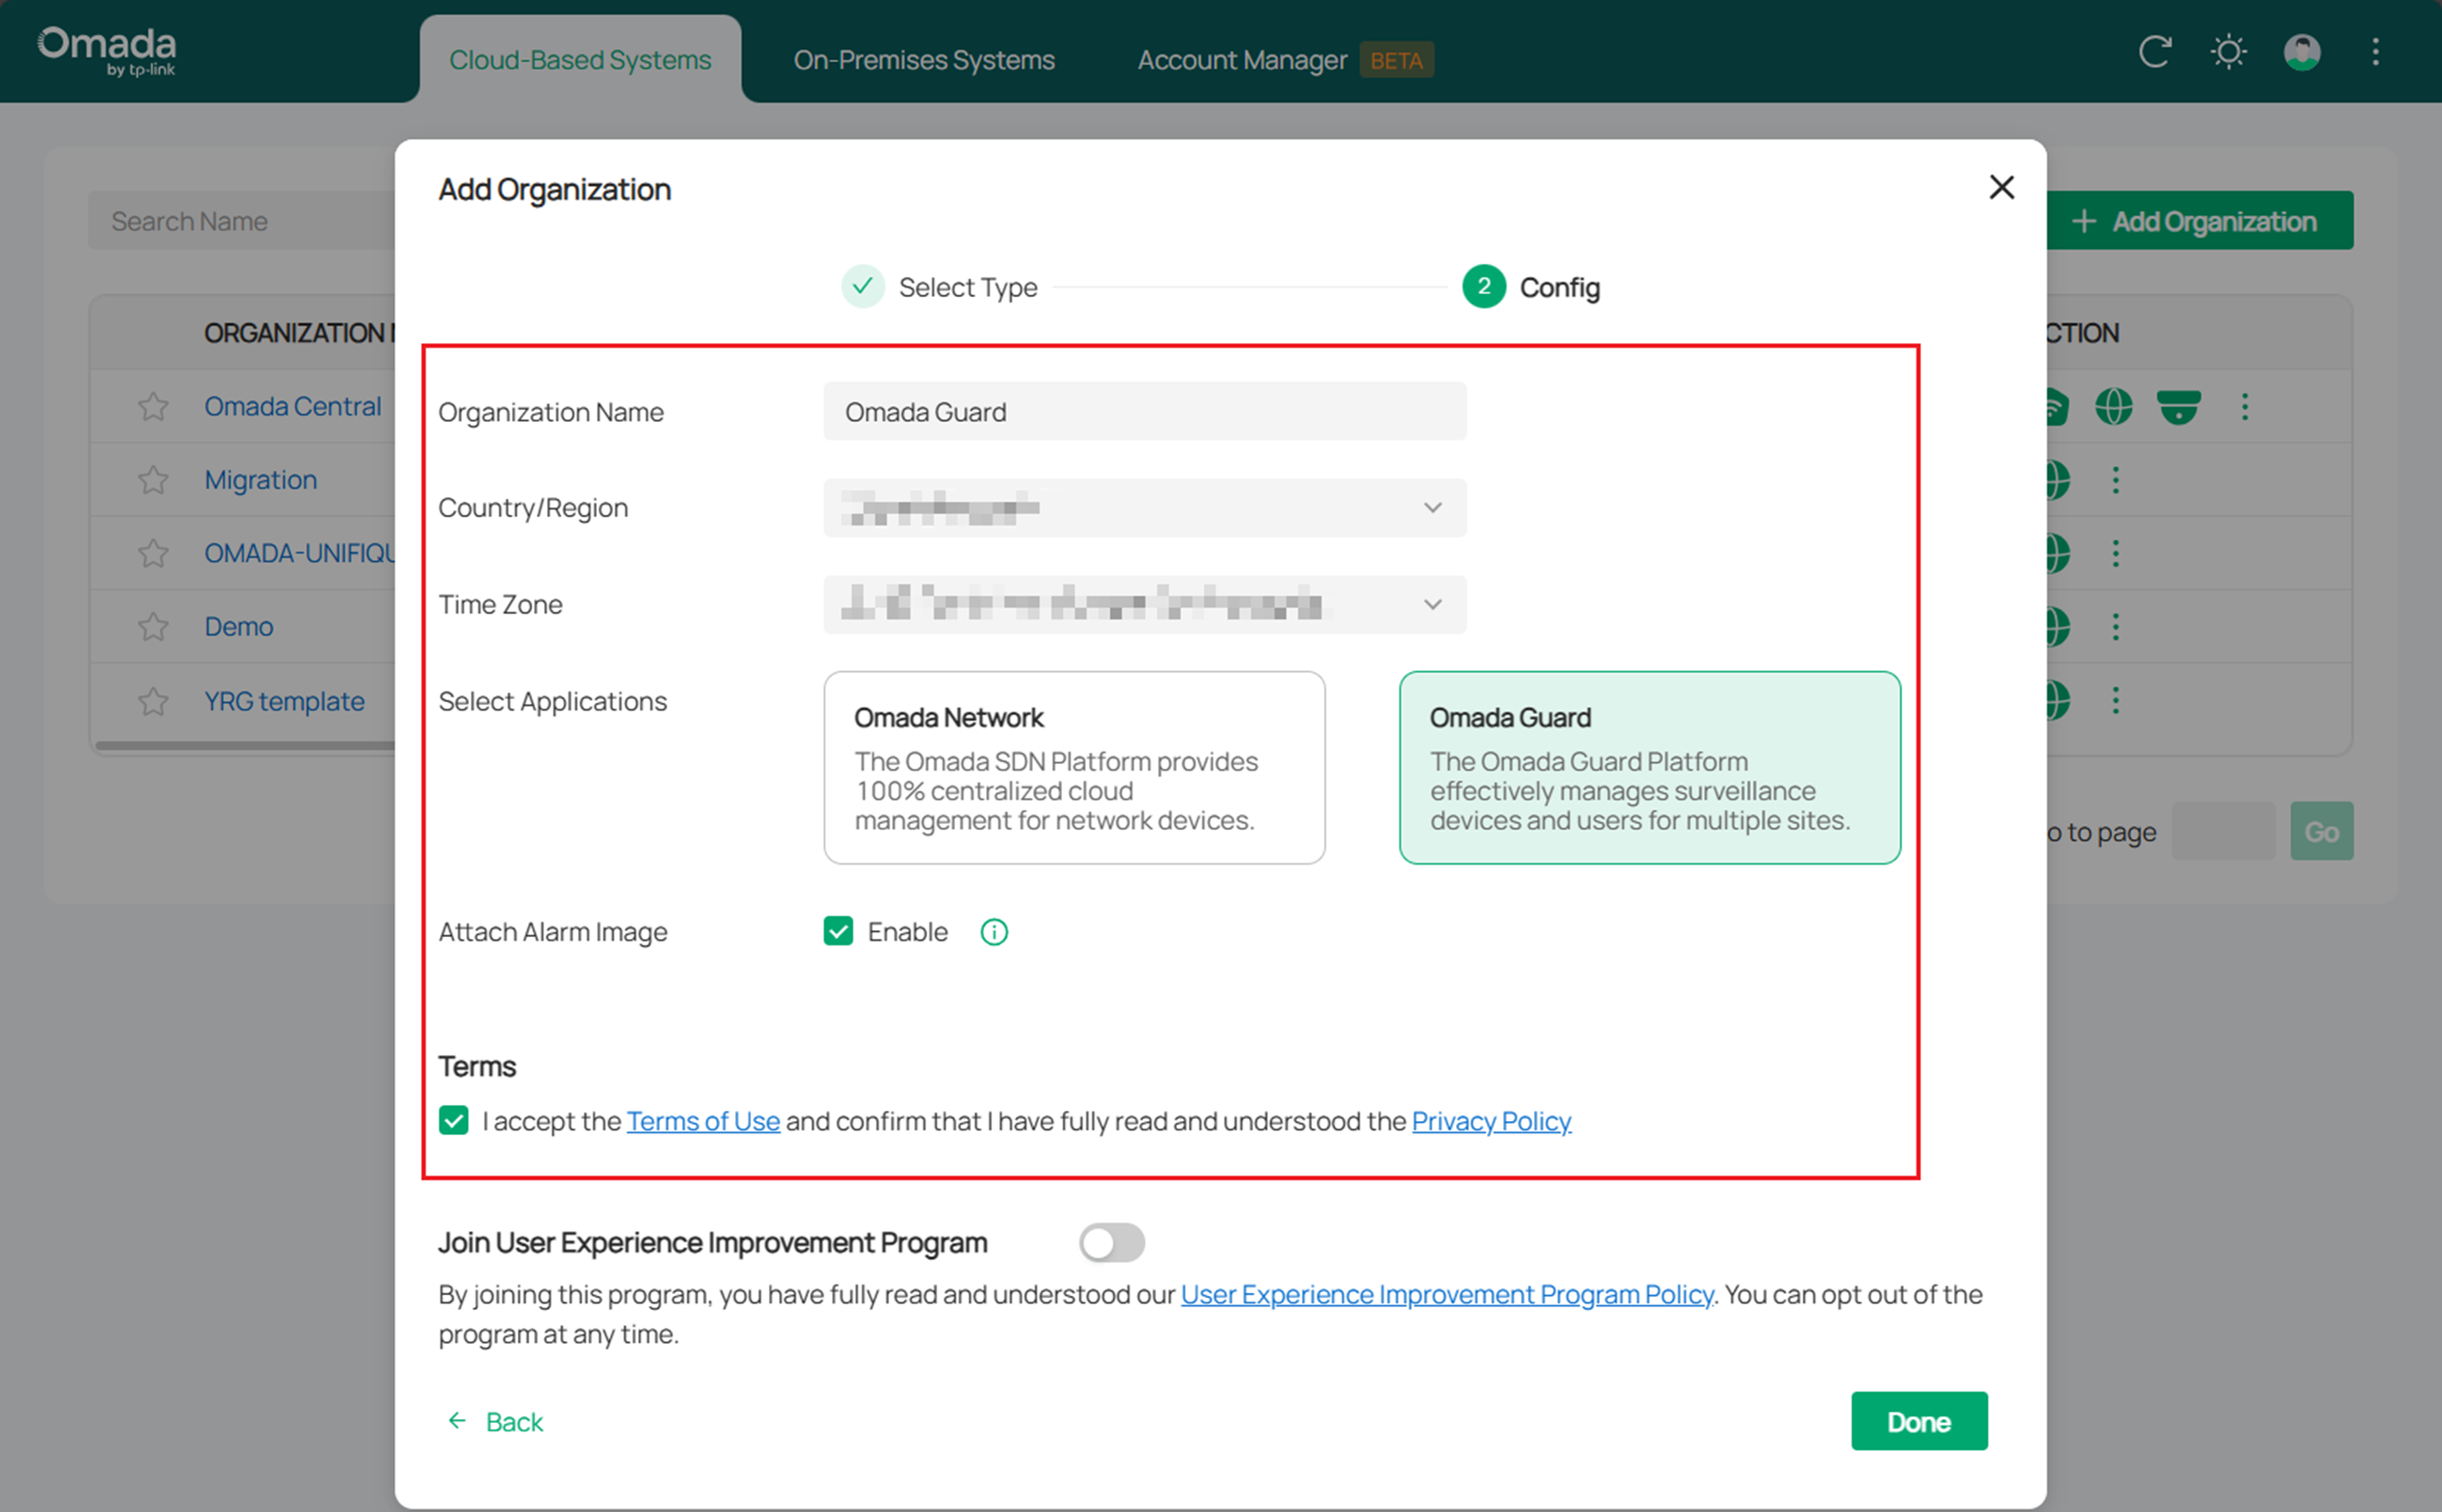Open globe icon in Omada Central row
The image size is (2442, 1512).
pos(2113,406)
